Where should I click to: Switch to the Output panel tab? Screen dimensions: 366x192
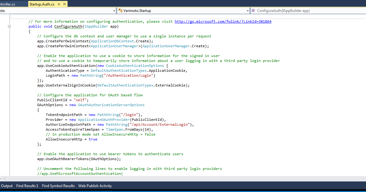point(7,186)
